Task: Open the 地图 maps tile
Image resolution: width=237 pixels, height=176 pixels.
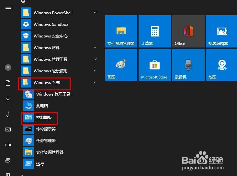Action: tap(221, 65)
